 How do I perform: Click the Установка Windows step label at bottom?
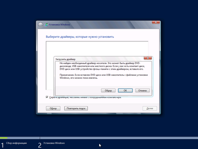(x=54, y=143)
